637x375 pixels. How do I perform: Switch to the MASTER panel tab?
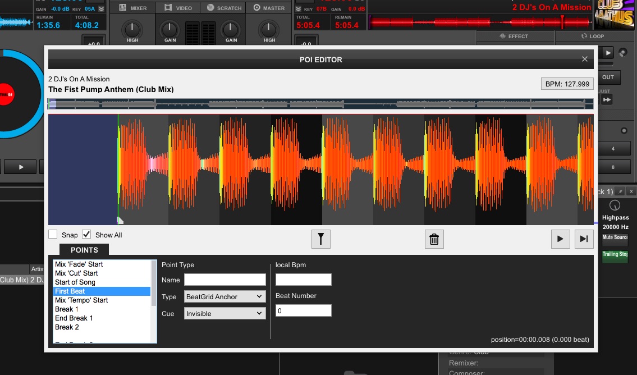tap(269, 8)
